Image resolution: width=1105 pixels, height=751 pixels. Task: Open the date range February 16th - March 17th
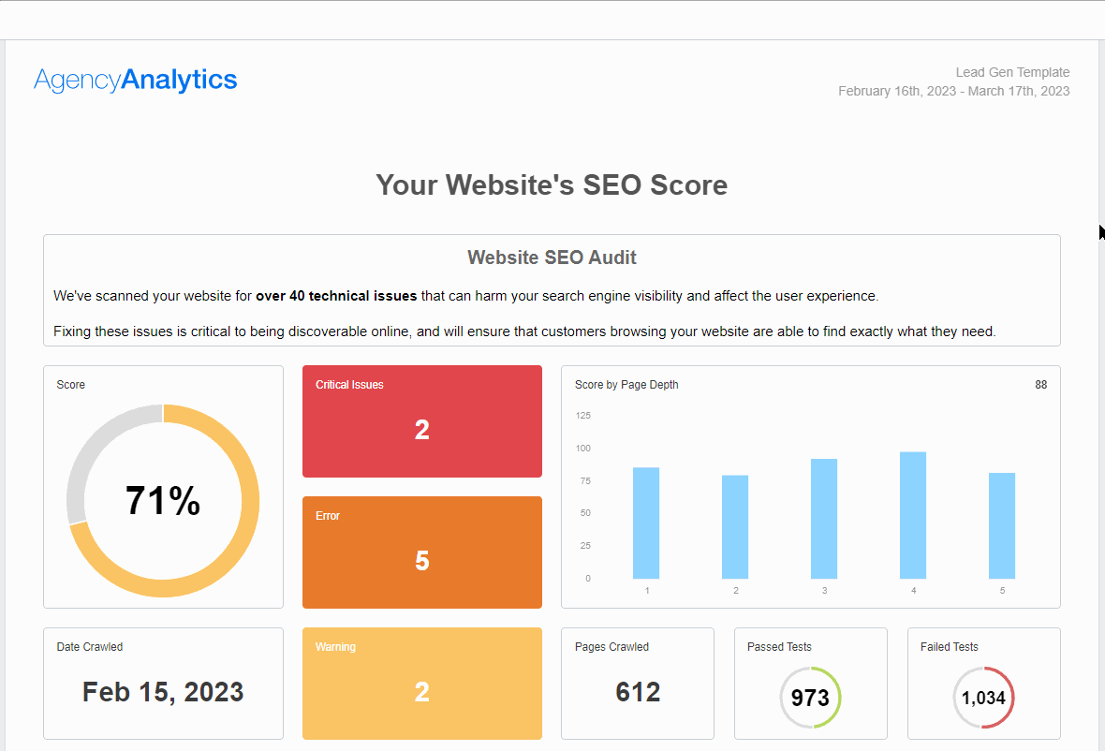[x=952, y=91]
